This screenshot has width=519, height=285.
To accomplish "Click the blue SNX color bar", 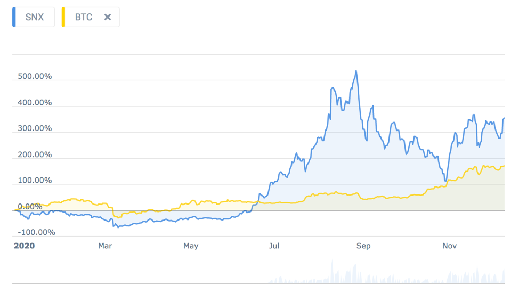I will click(14, 17).
